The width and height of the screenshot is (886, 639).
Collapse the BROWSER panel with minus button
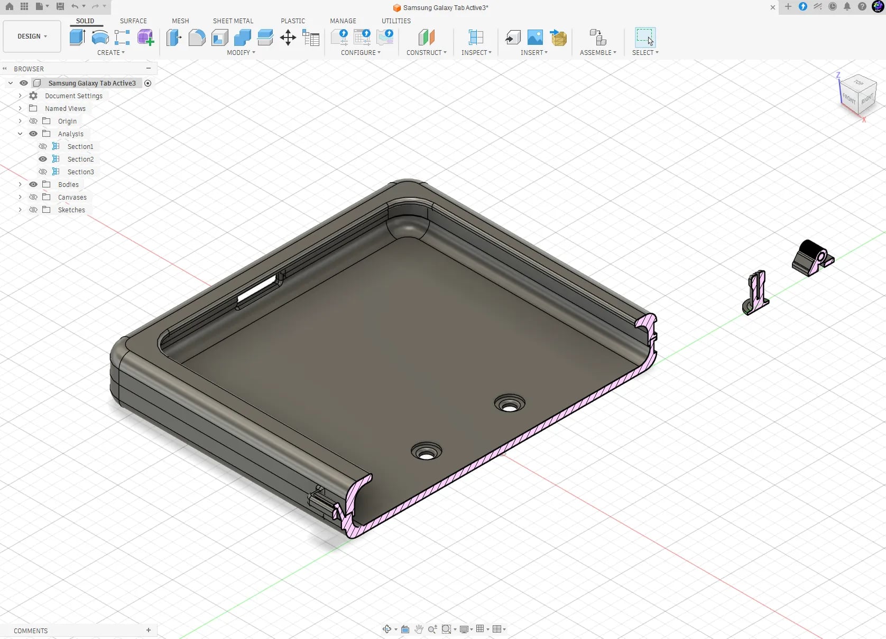149,68
